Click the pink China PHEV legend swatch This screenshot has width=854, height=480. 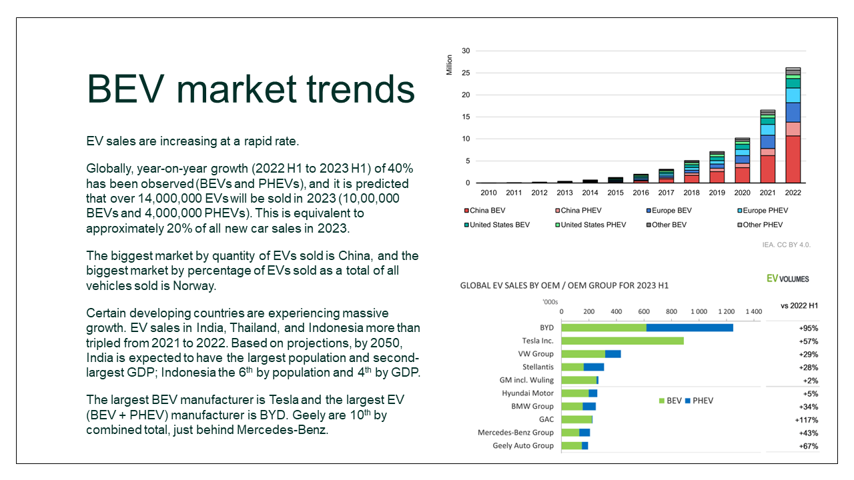[557, 211]
